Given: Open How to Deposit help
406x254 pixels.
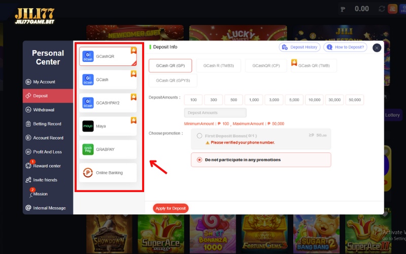Looking at the screenshot, I should (345, 47).
